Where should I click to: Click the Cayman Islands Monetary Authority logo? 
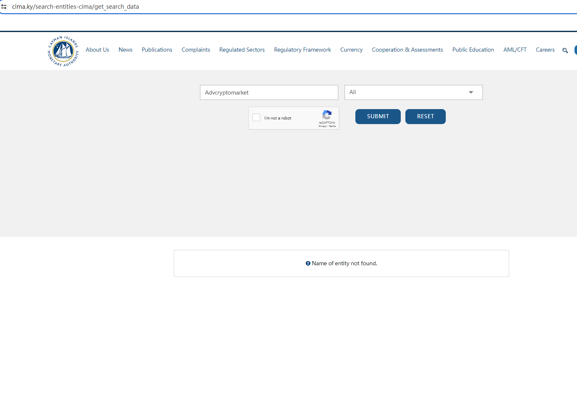[x=63, y=51]
